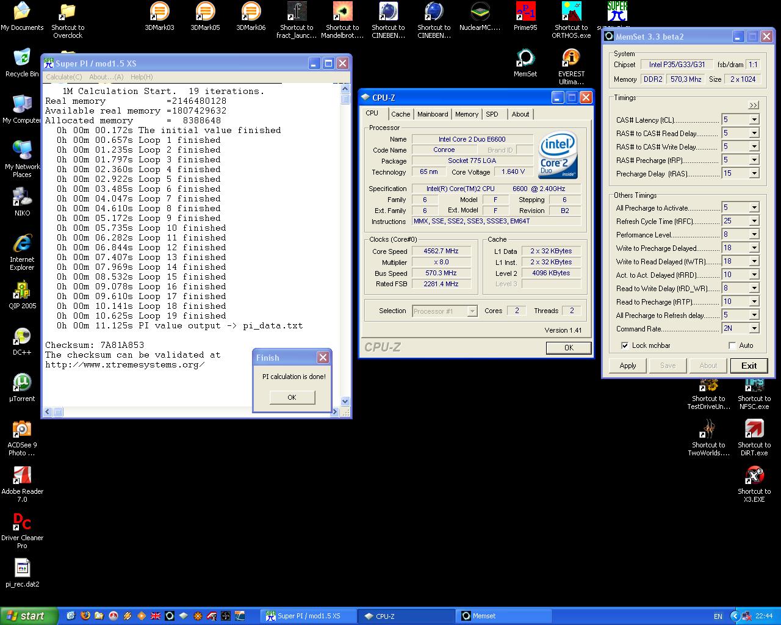
Task: Open the Windows Start menu
Action: point(29,616)
